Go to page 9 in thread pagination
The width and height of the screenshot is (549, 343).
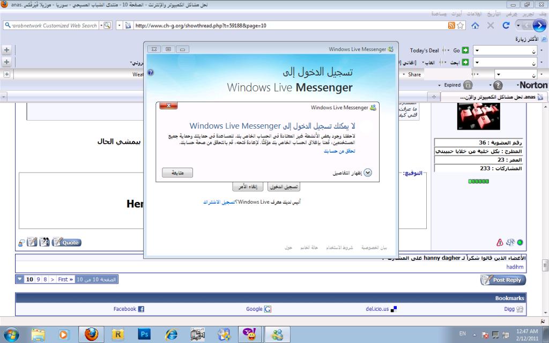pos(38,279)
